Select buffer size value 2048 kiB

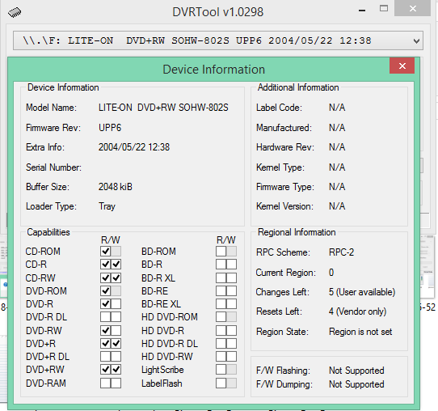115,187
